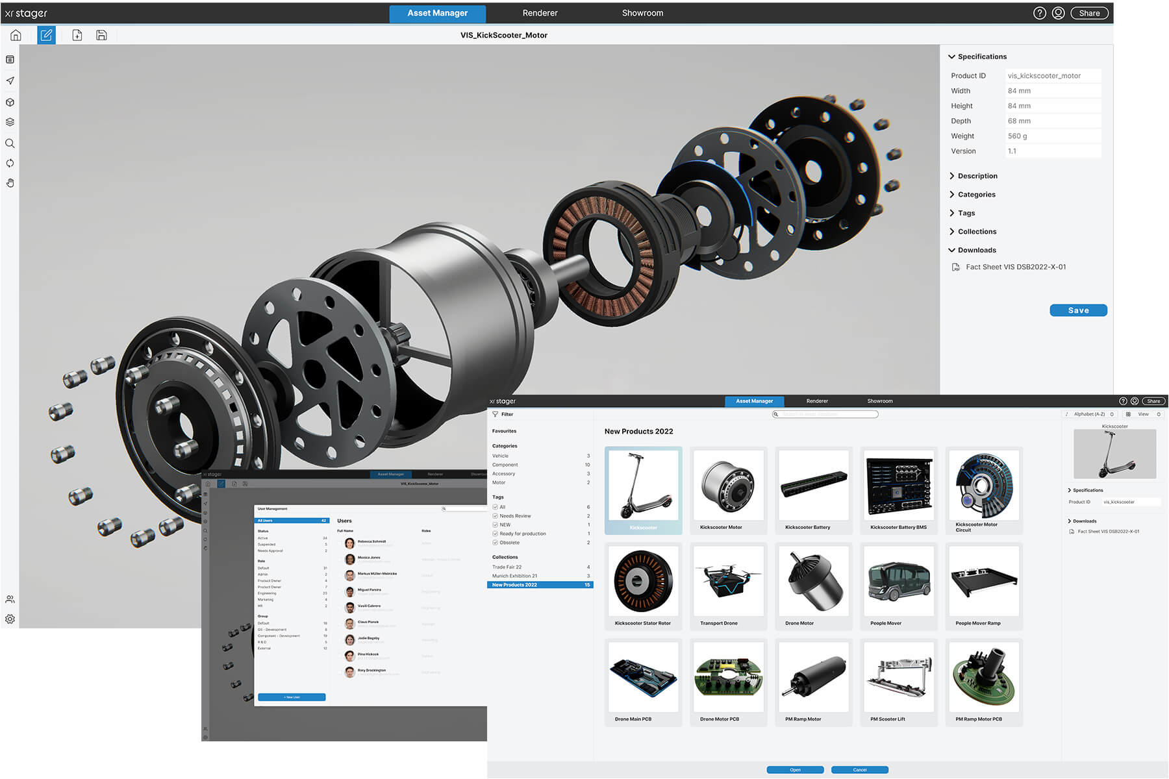This screenshot has height=779, width=1169.
Task: Select the 3D cube object tool
Action: point(10,102)
